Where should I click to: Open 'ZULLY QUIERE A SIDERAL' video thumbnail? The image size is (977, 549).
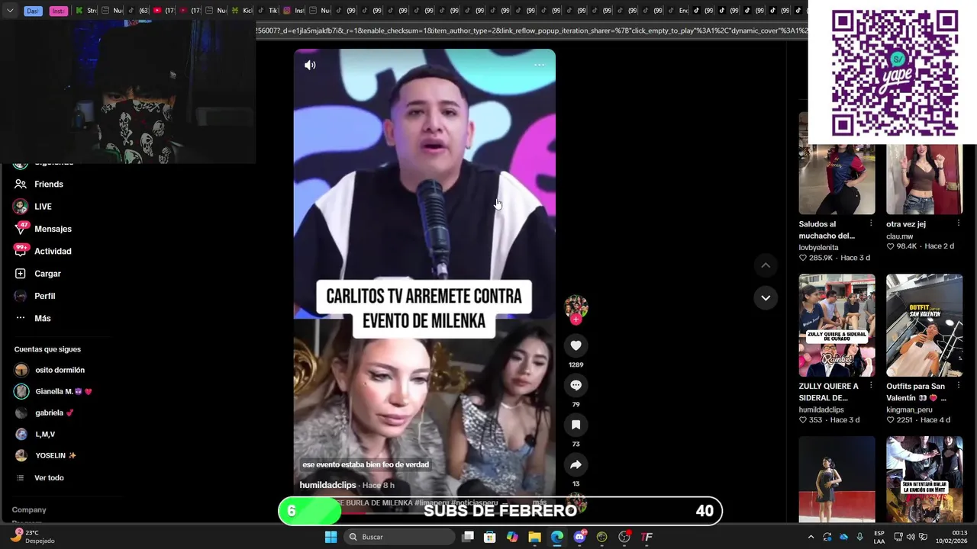[x=837, y=325]
